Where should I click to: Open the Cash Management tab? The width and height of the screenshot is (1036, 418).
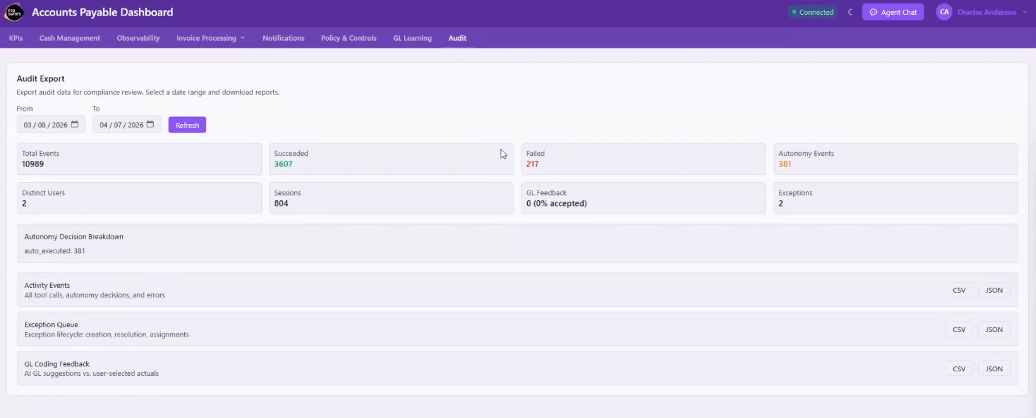pos(70,38)
